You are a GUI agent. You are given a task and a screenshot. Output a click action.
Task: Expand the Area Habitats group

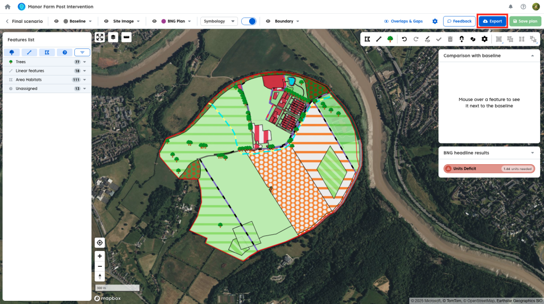tap(85, 80)
